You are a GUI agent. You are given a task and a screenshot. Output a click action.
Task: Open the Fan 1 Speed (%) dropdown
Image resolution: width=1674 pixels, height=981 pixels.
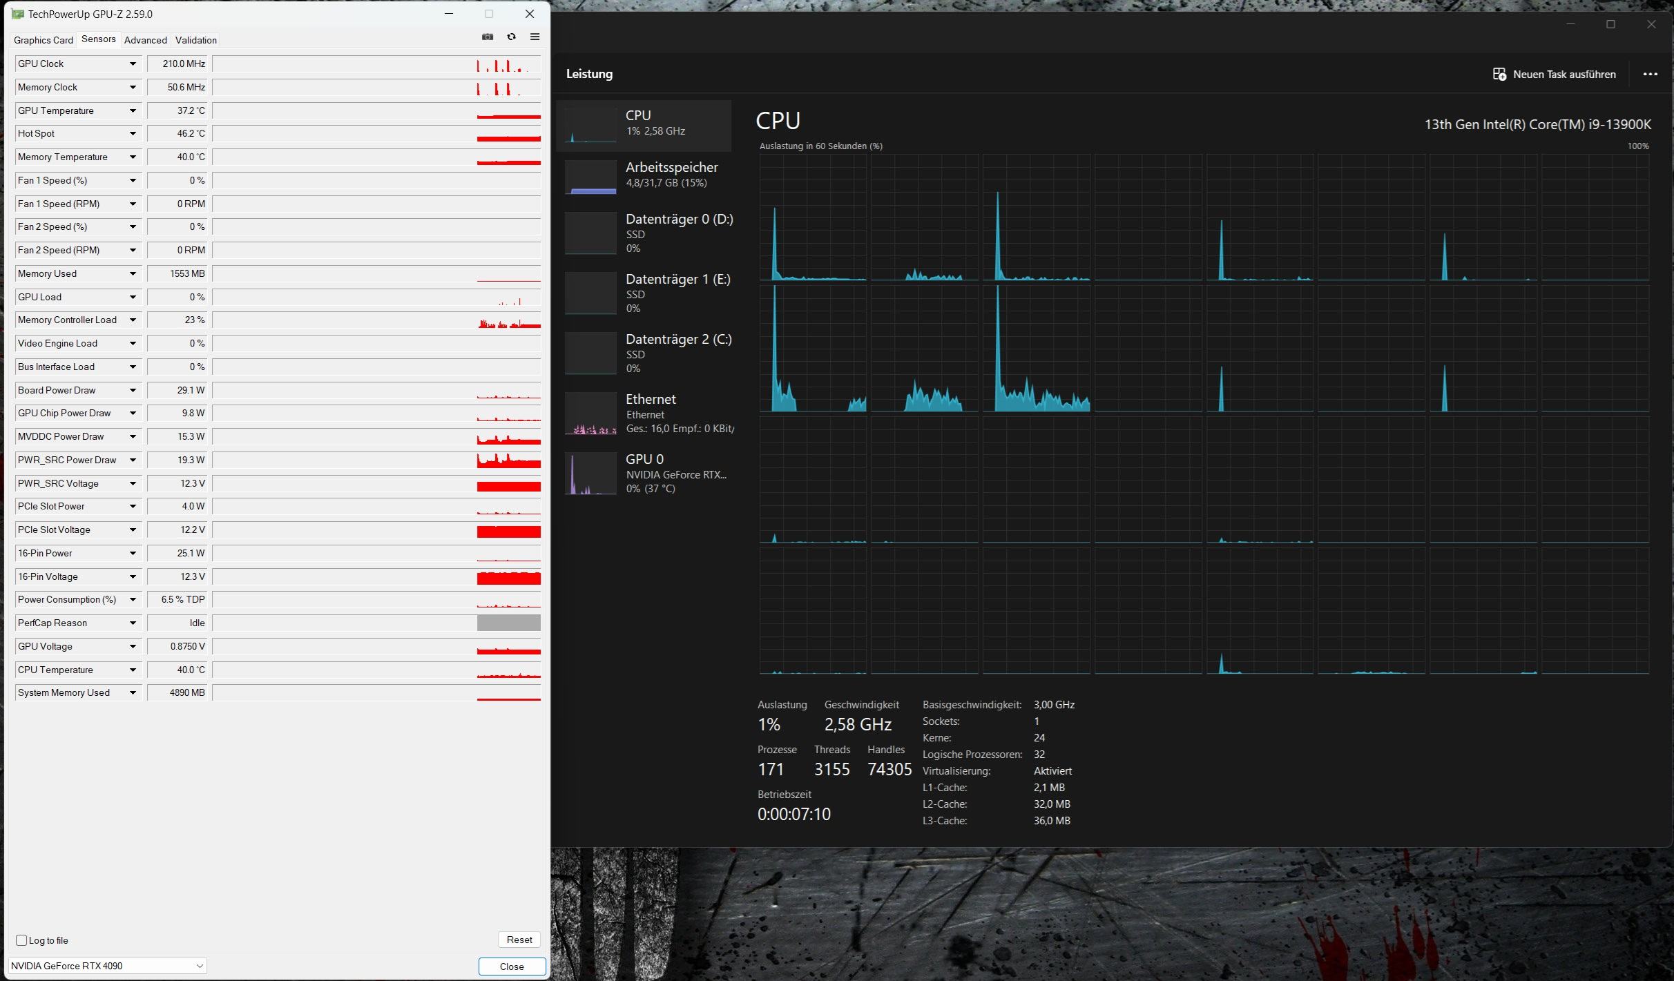click(x=133, y=181)
